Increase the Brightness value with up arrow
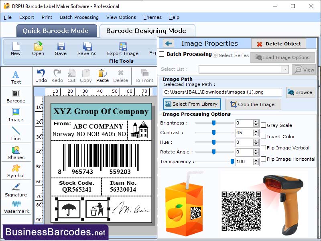 [256, 121]
